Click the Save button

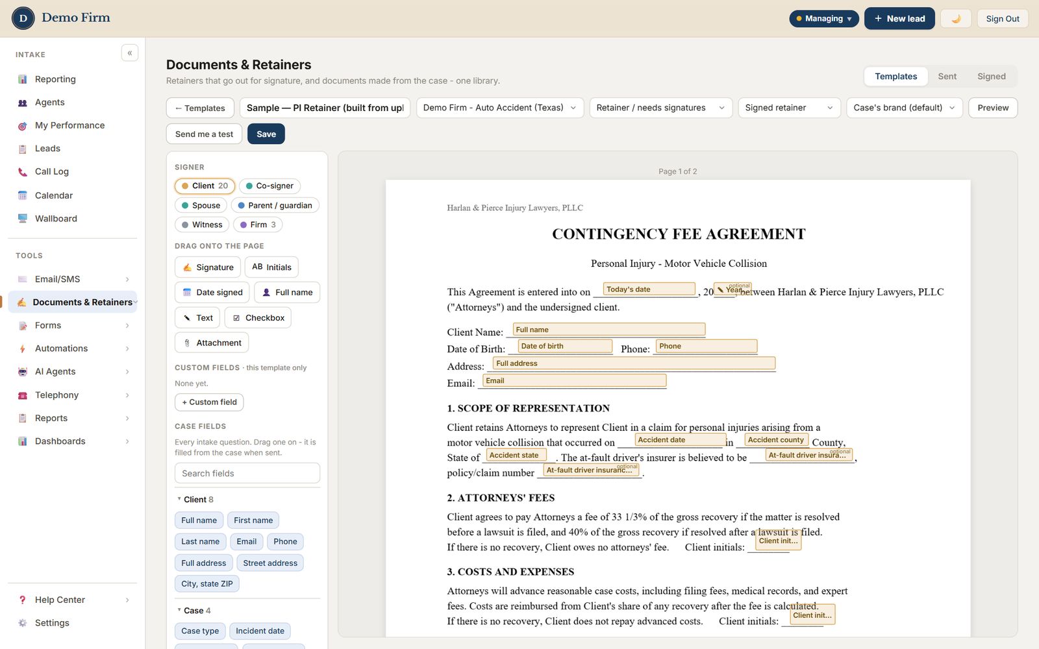266,134
